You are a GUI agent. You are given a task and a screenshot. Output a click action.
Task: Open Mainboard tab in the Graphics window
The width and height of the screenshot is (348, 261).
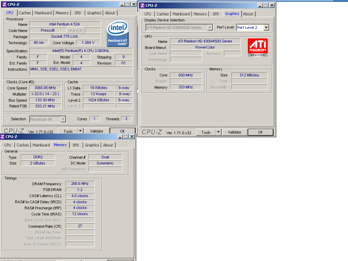(x=181, y=14)
